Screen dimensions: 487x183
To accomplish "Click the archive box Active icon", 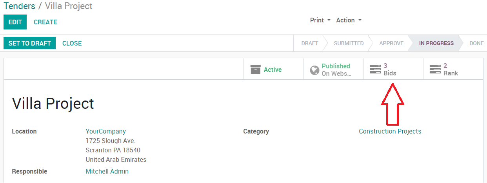I will [x=256, y=70].
